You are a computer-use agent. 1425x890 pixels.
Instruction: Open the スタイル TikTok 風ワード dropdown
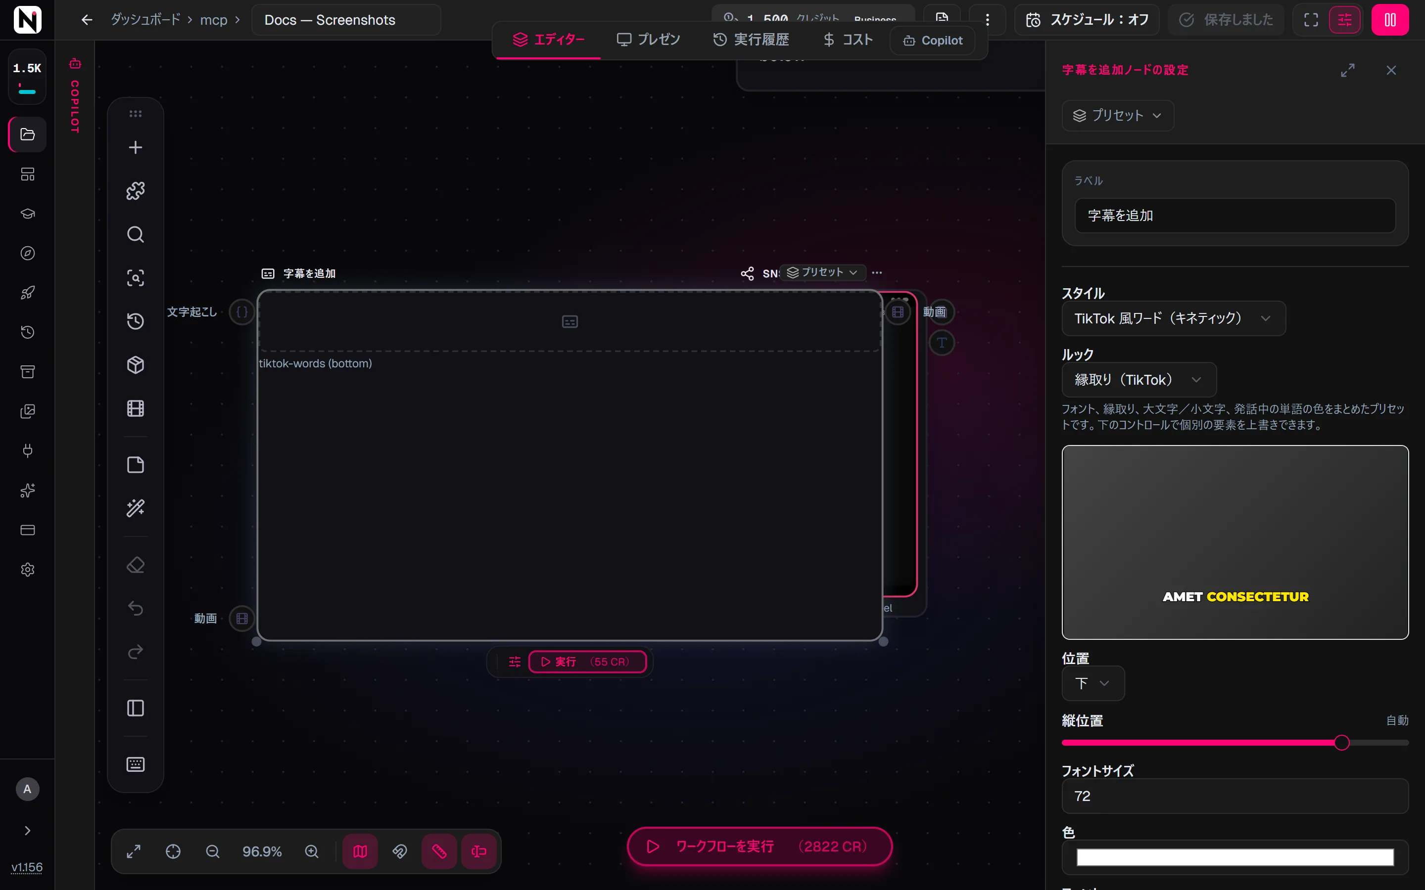[x=1174, y=318]
